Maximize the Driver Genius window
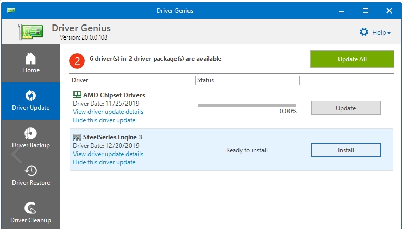The width and height of the screenshot is (402, 229). 366,11
